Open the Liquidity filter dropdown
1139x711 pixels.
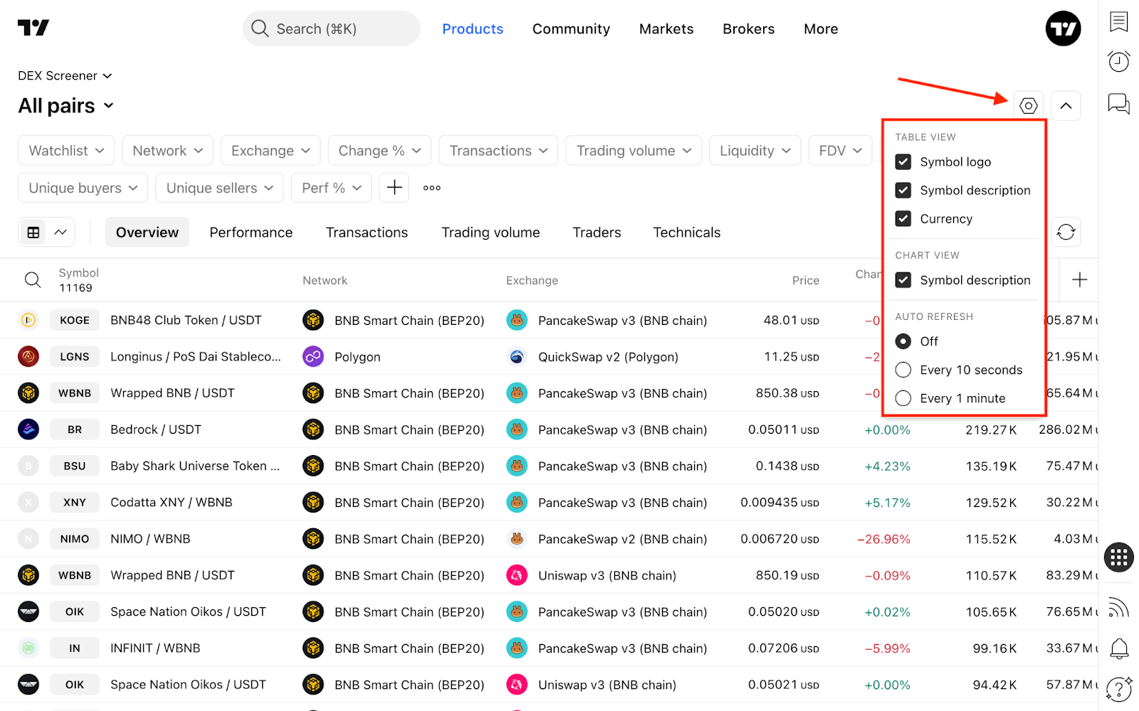pyautogui.click(x=755, y=151)
